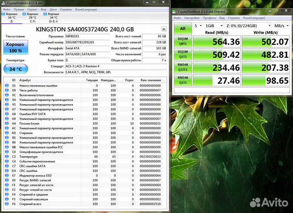This screenshot has width=293, height=213.
Task: Run the SEQ1M Q8T1 test button
Action: click(x=183, y=41)
